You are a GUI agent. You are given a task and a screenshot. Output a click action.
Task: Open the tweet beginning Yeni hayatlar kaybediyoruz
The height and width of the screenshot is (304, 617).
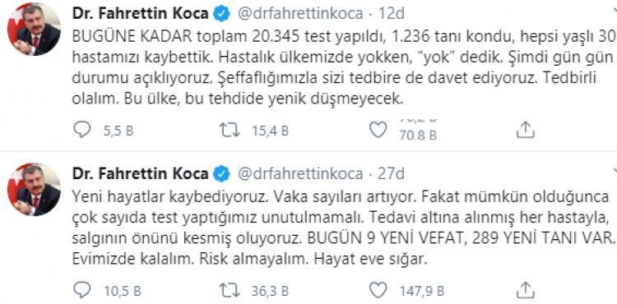(x=344, y=228)
